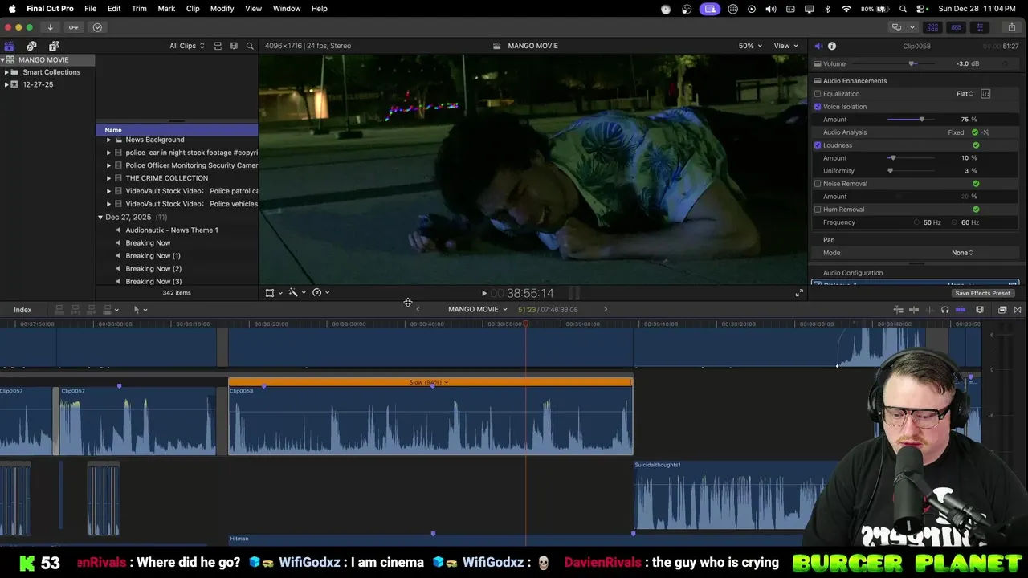The image size is (1028, 578).
Task: Enable the Noise Removal checkbox
Action: pyautogui.click(x=818, y=184)
